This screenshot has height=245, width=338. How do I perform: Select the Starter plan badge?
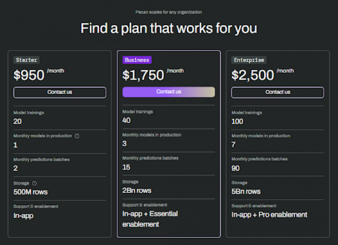tap(27, 60)
